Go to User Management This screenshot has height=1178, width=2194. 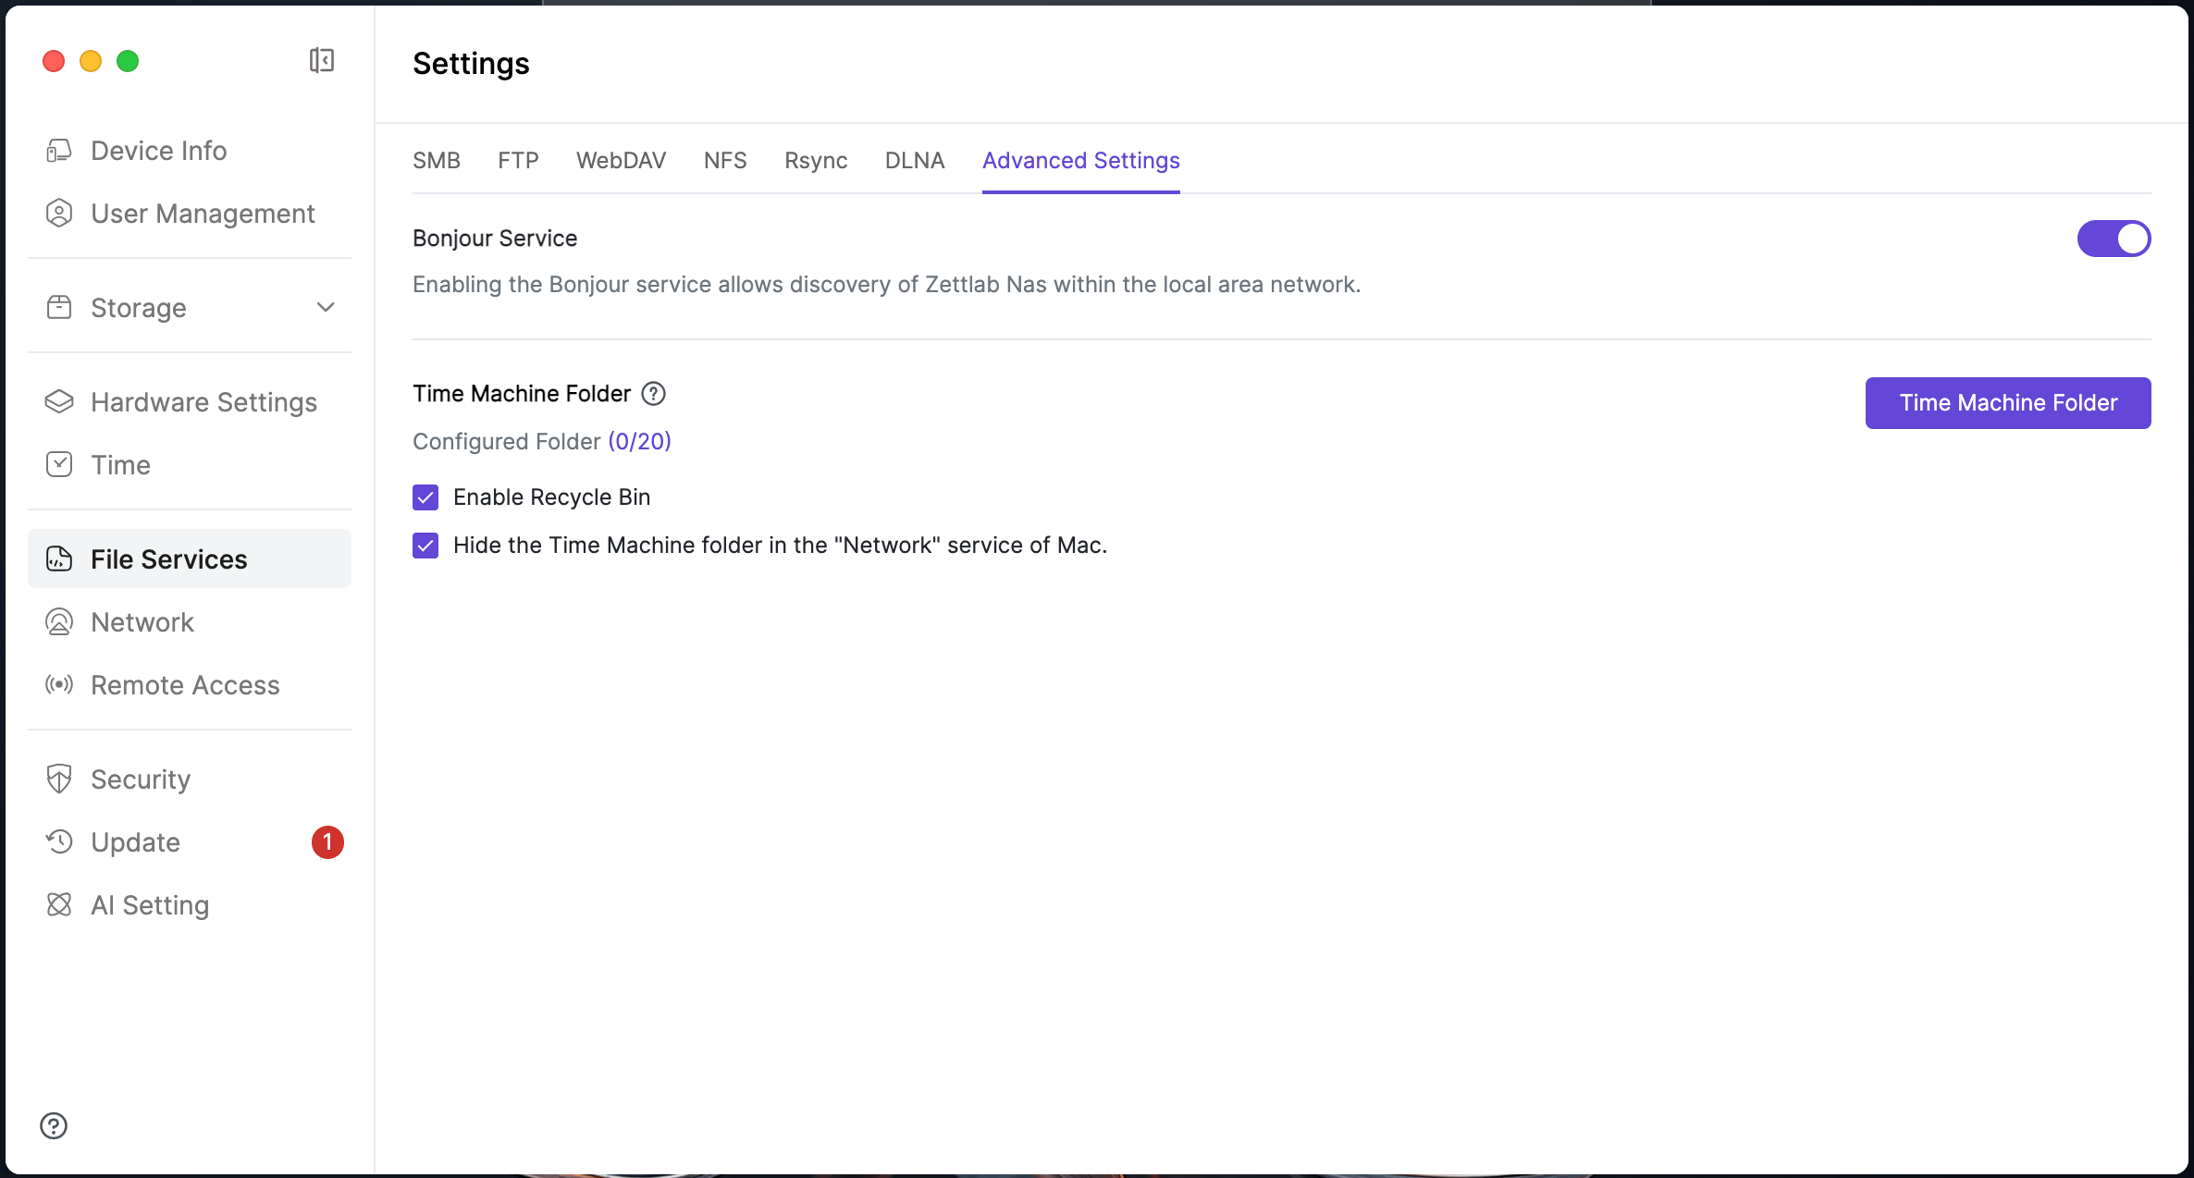pos(202,214)
